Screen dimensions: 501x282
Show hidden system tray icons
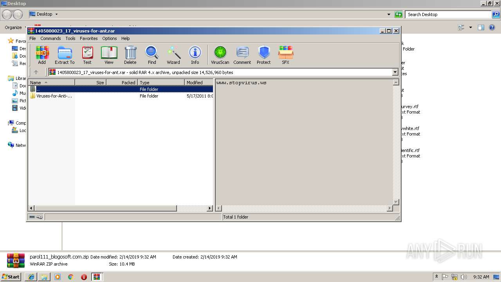click(436, 277)
